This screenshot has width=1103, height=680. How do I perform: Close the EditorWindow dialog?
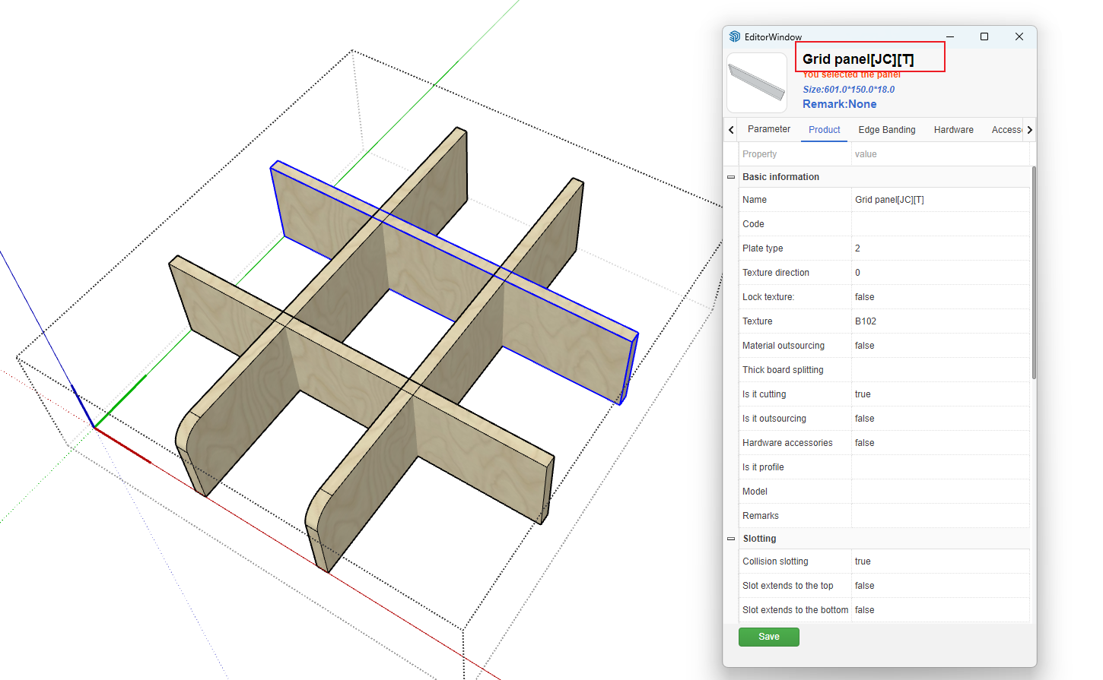(1019, 36)
